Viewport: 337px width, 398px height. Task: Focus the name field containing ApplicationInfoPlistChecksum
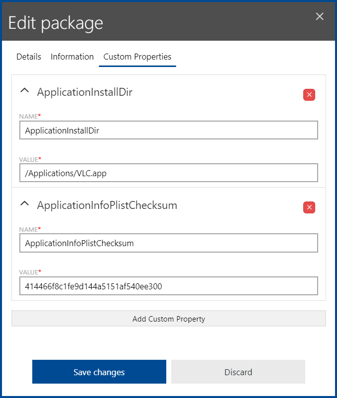tap(168, 243)
